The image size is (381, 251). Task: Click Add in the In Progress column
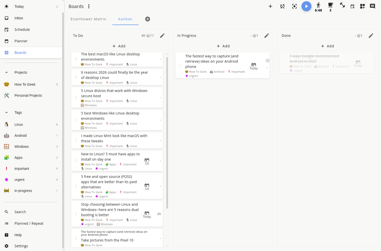(223, 46)
